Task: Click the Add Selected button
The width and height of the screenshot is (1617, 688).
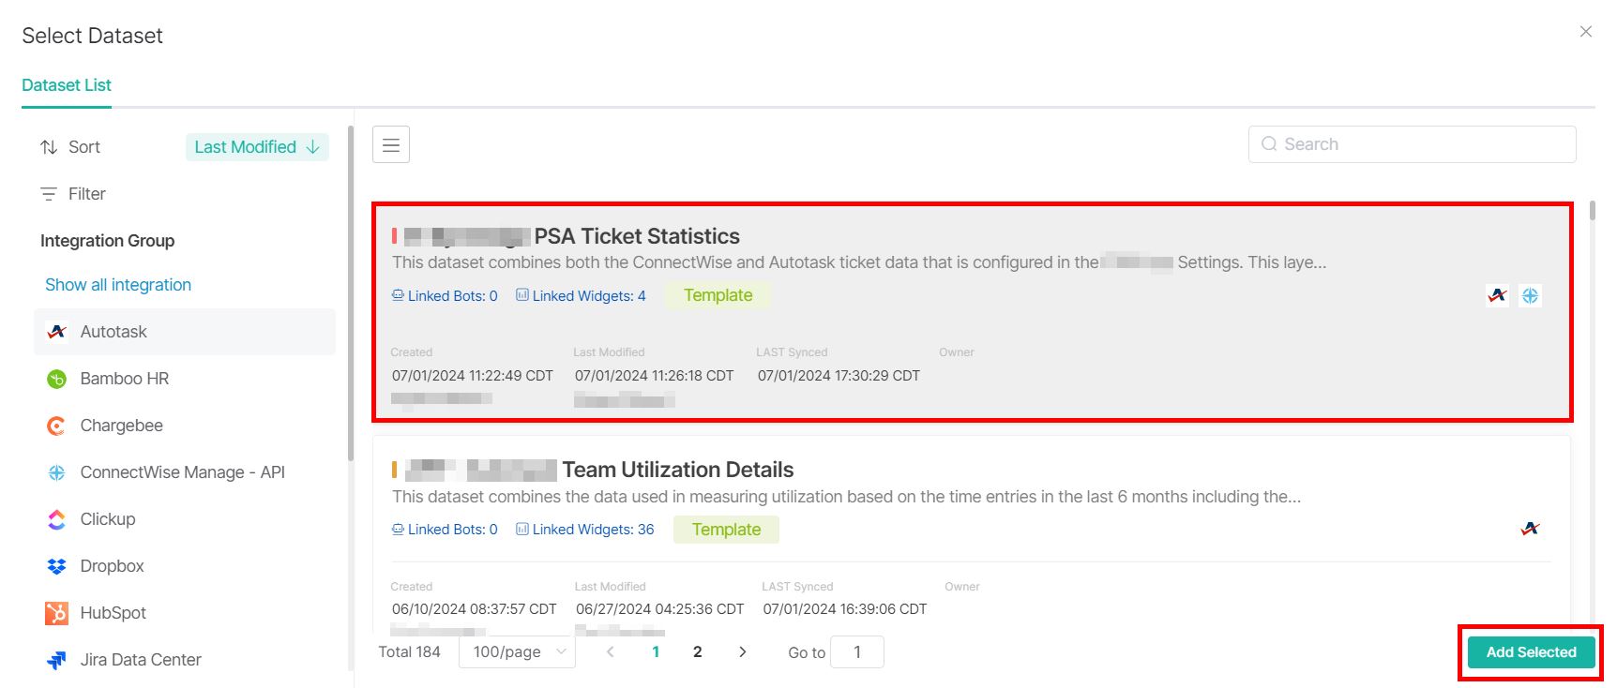Action: (1531, 652)
